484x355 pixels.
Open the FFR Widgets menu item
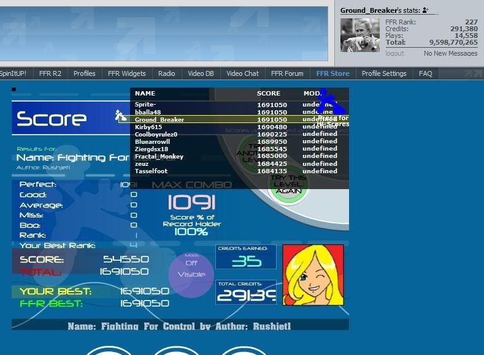pyautogui.click(x=126, y=73)
